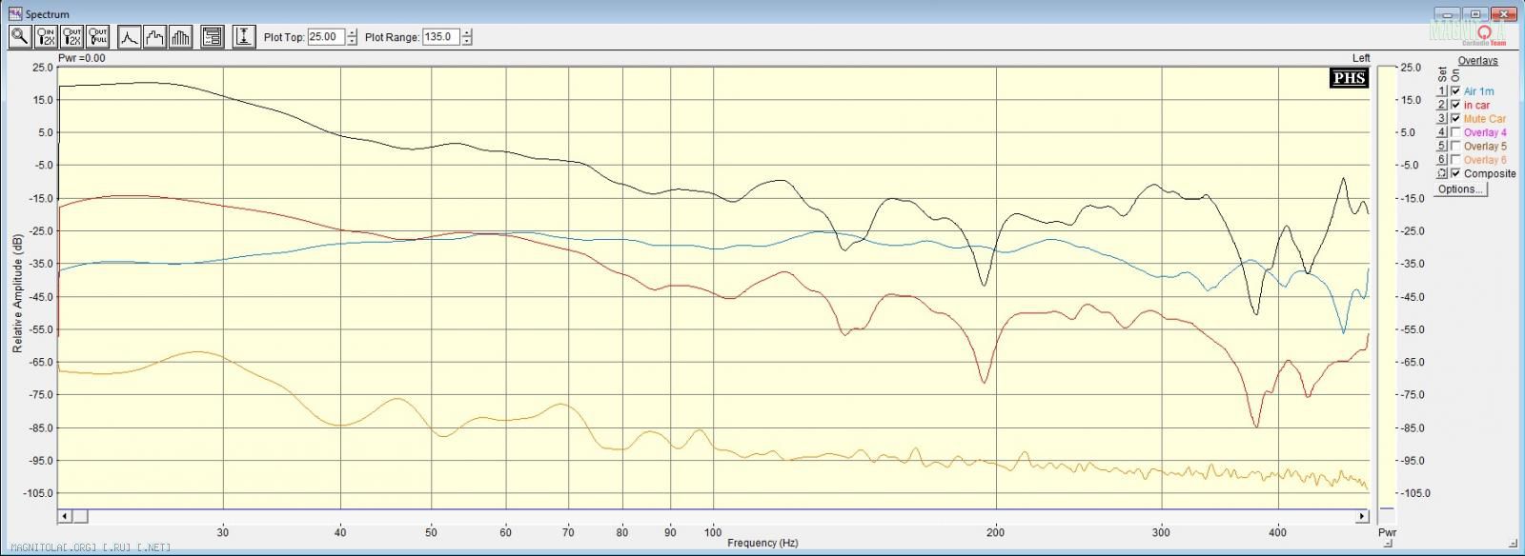Click the Pwr =0.00 readout

tap(82, 58)
